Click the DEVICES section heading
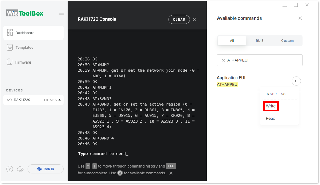Screen dimensions: 320x185 tap(15, 90)
